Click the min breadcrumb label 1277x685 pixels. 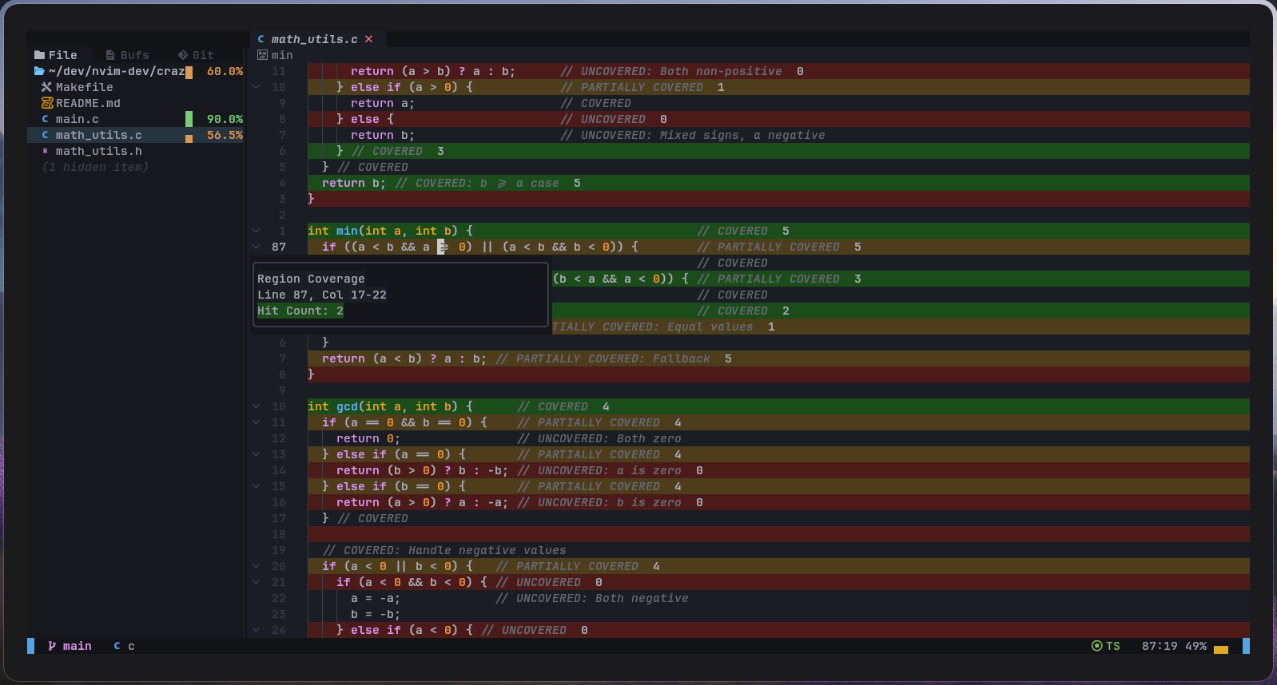coord(282,55)
